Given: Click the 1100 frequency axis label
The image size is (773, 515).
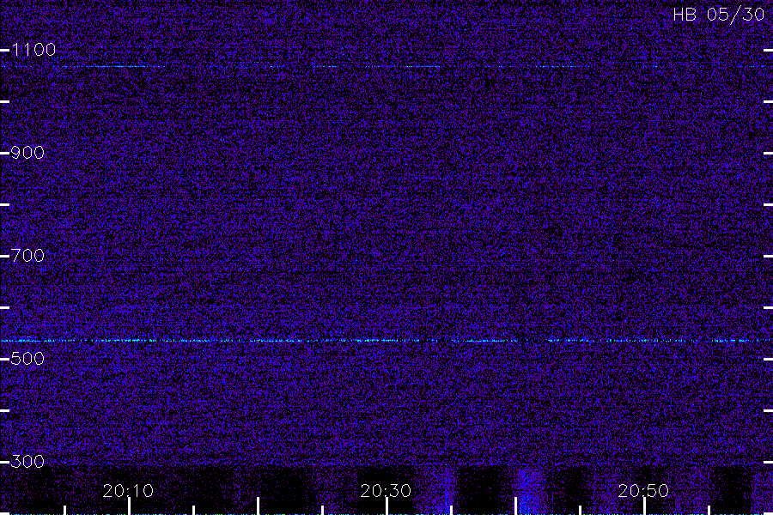Looking at the screenshot, I should coord(33,50).
